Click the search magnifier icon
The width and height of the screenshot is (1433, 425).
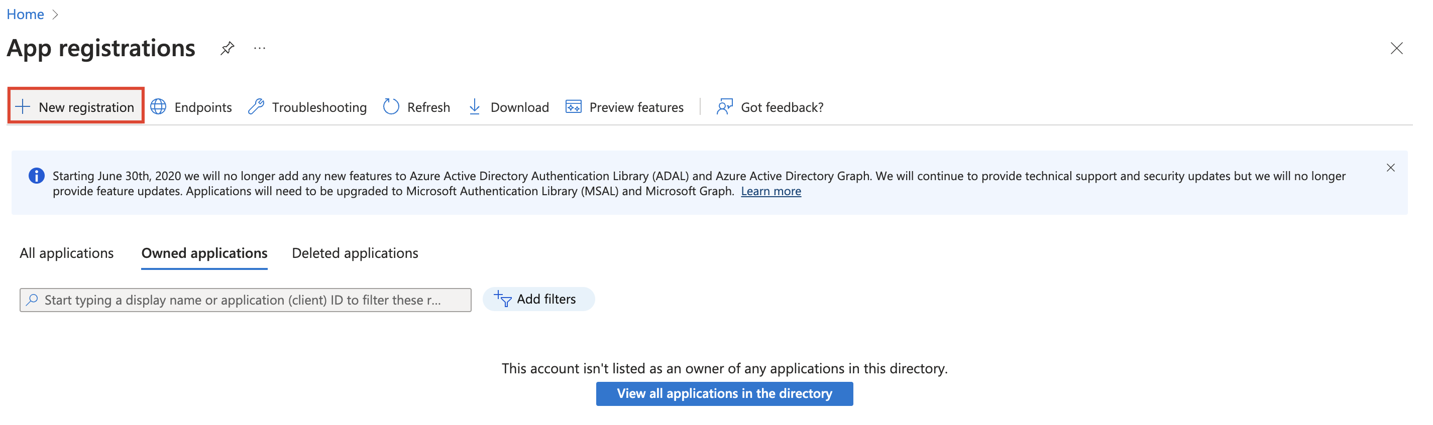(x=32, y=300)
